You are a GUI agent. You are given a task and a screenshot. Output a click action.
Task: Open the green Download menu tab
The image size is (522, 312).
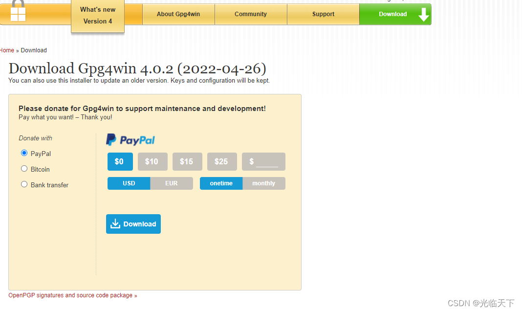395,14
